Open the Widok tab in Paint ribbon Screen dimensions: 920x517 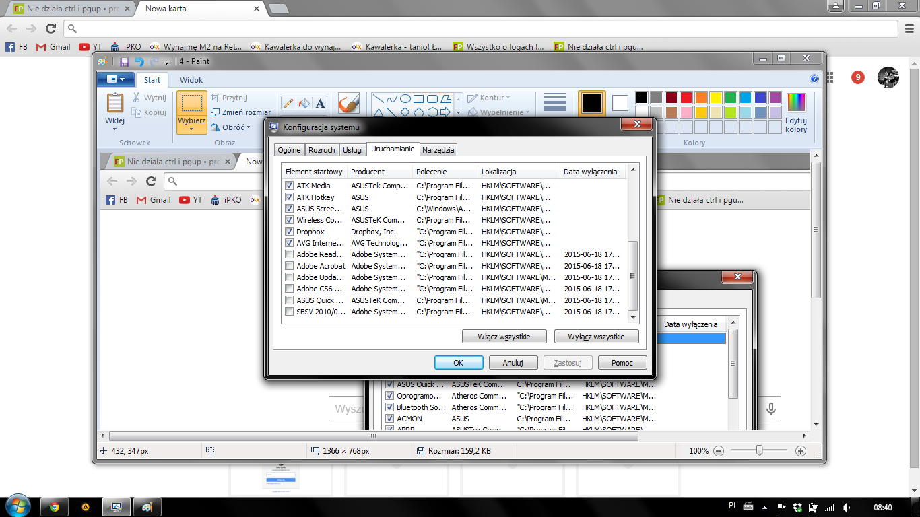tap(191, 80)
